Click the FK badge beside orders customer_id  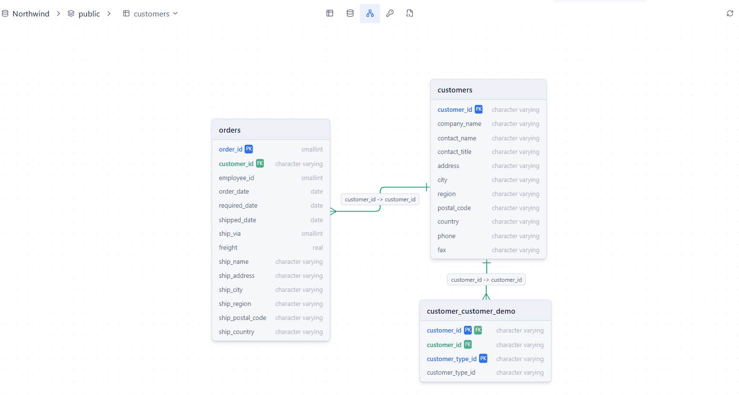click(260, 164)
